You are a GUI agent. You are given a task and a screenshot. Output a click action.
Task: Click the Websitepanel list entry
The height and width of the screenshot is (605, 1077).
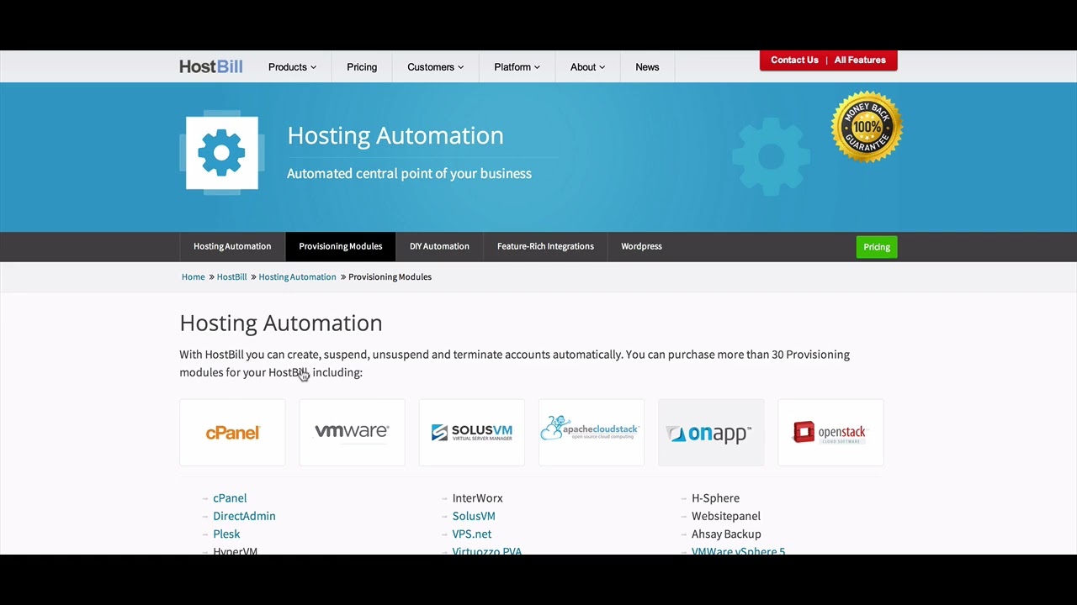(726, 516)
